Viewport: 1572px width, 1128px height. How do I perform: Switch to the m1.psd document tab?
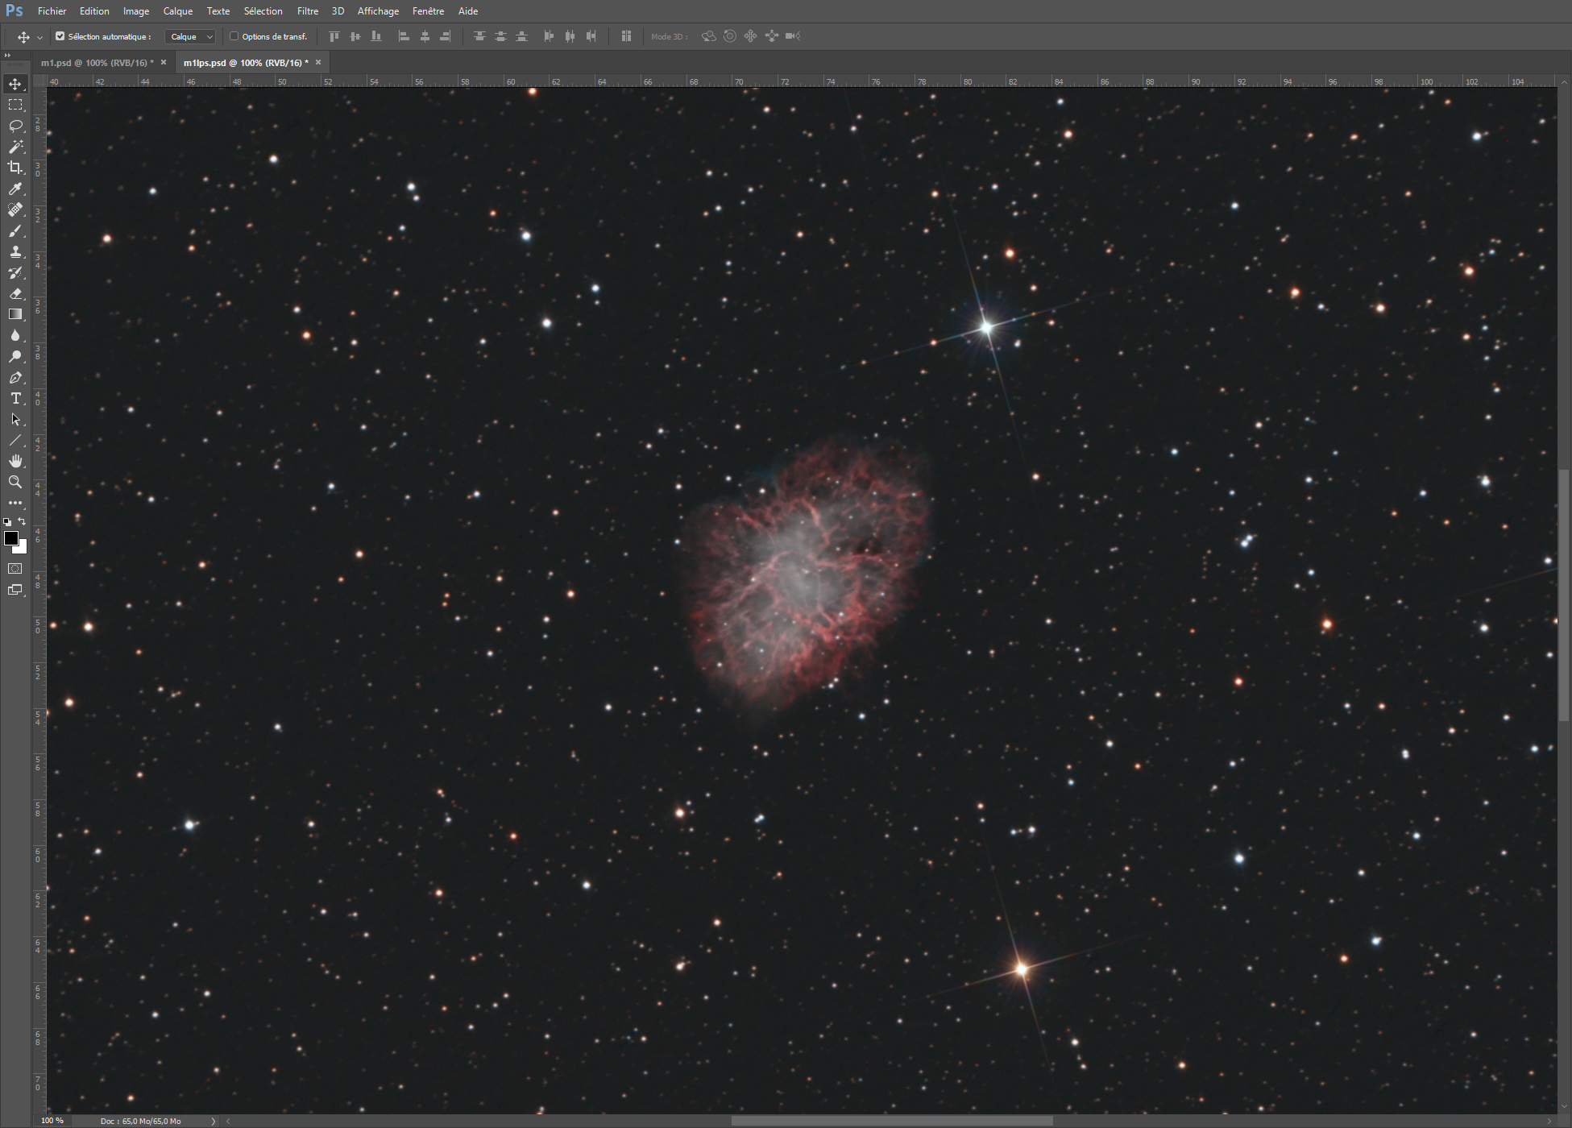(97, 63)
